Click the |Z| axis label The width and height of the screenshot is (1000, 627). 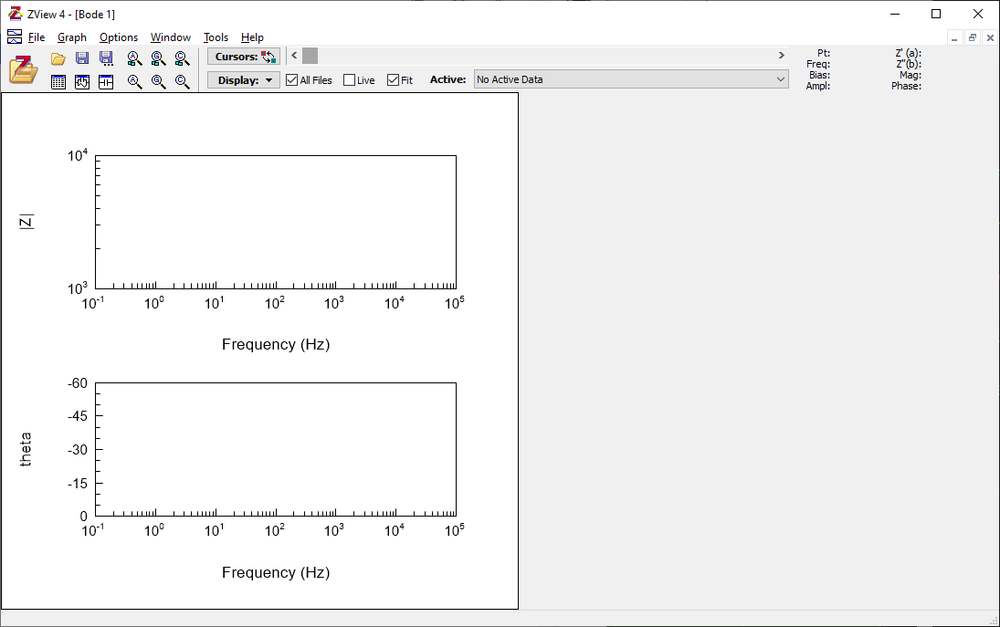point(26,223)
